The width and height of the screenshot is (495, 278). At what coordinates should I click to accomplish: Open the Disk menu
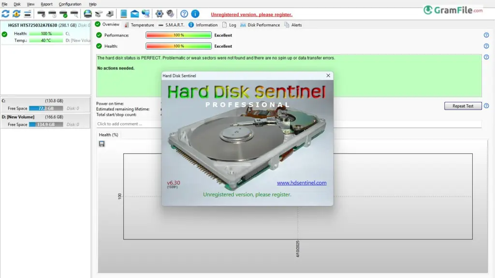point(17,4)
